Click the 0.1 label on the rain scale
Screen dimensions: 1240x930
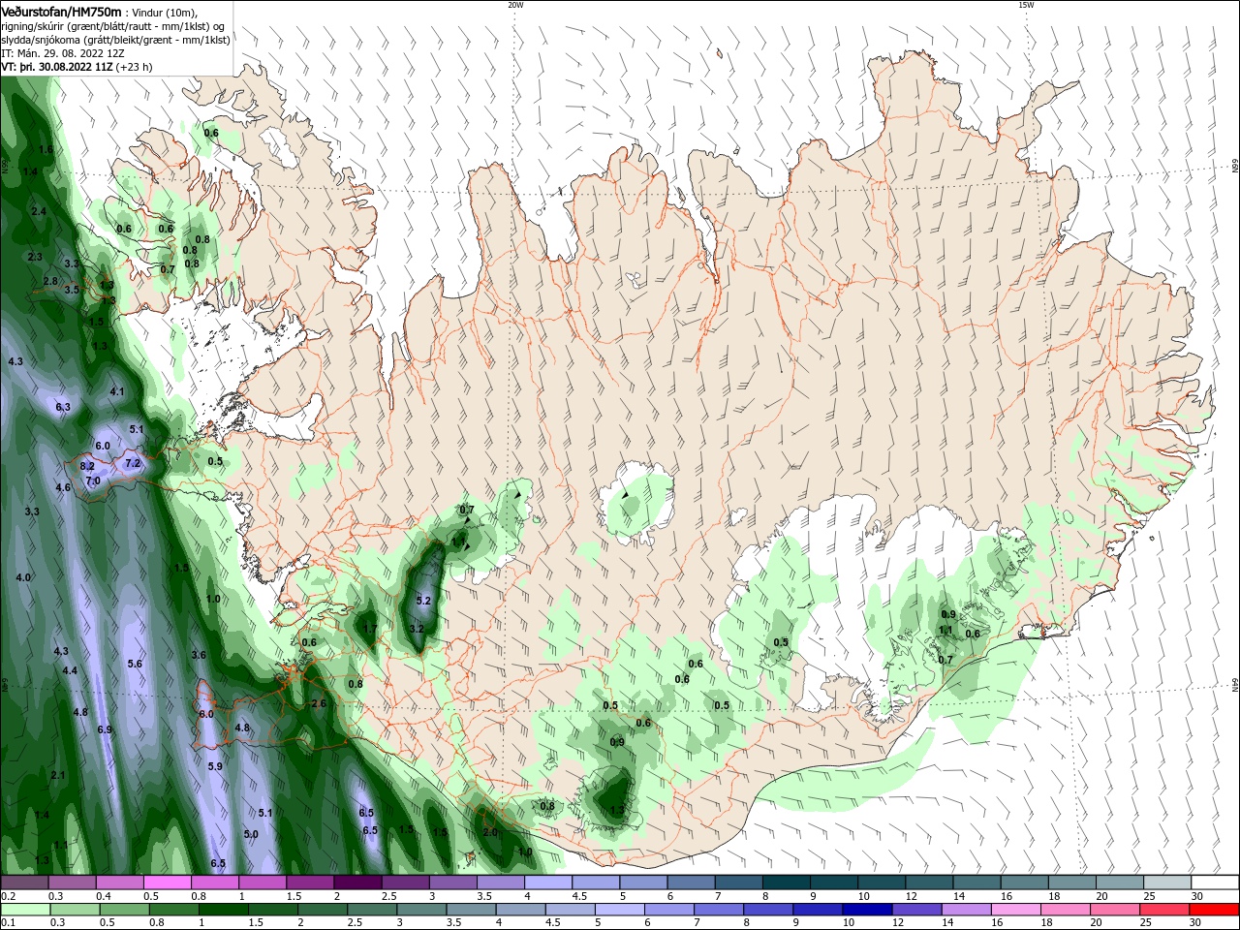9,922
